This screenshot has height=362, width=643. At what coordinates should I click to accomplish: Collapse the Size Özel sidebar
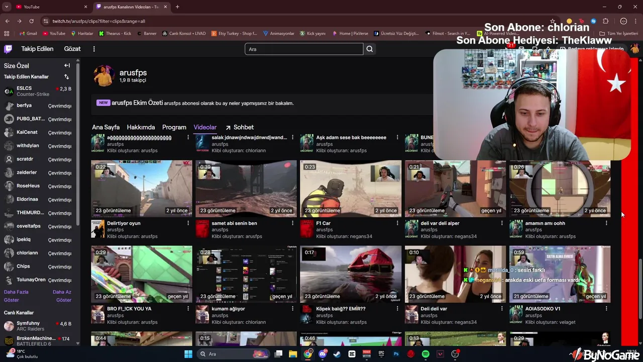[67, 65]
